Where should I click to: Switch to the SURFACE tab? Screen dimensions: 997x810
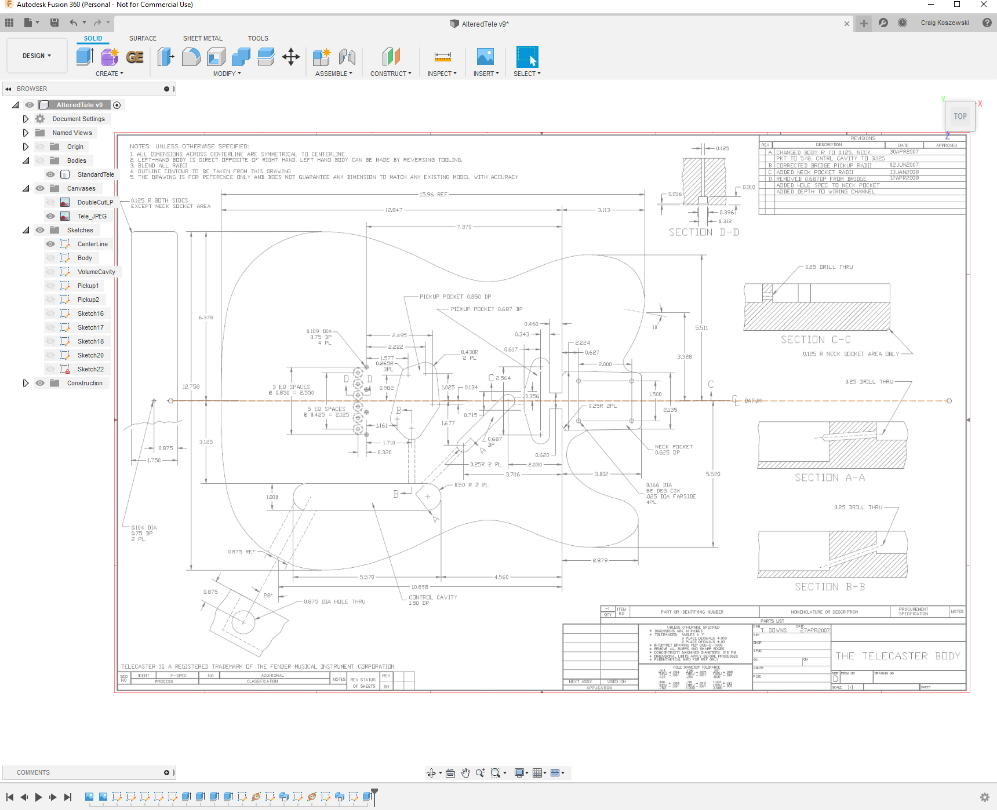click(143, 38)
